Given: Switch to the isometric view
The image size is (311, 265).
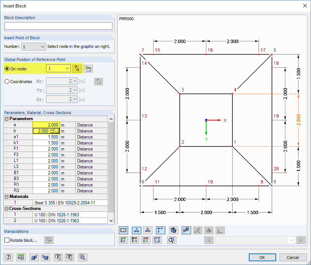Looking at the screenshot, I should click(157, 240).
